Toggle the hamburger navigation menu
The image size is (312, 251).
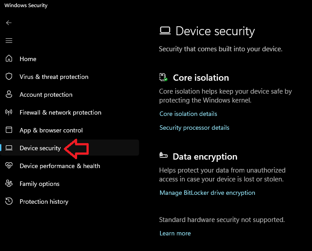9,41
